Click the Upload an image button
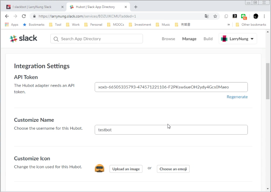 pyautogui.click(x=126, y=169)
